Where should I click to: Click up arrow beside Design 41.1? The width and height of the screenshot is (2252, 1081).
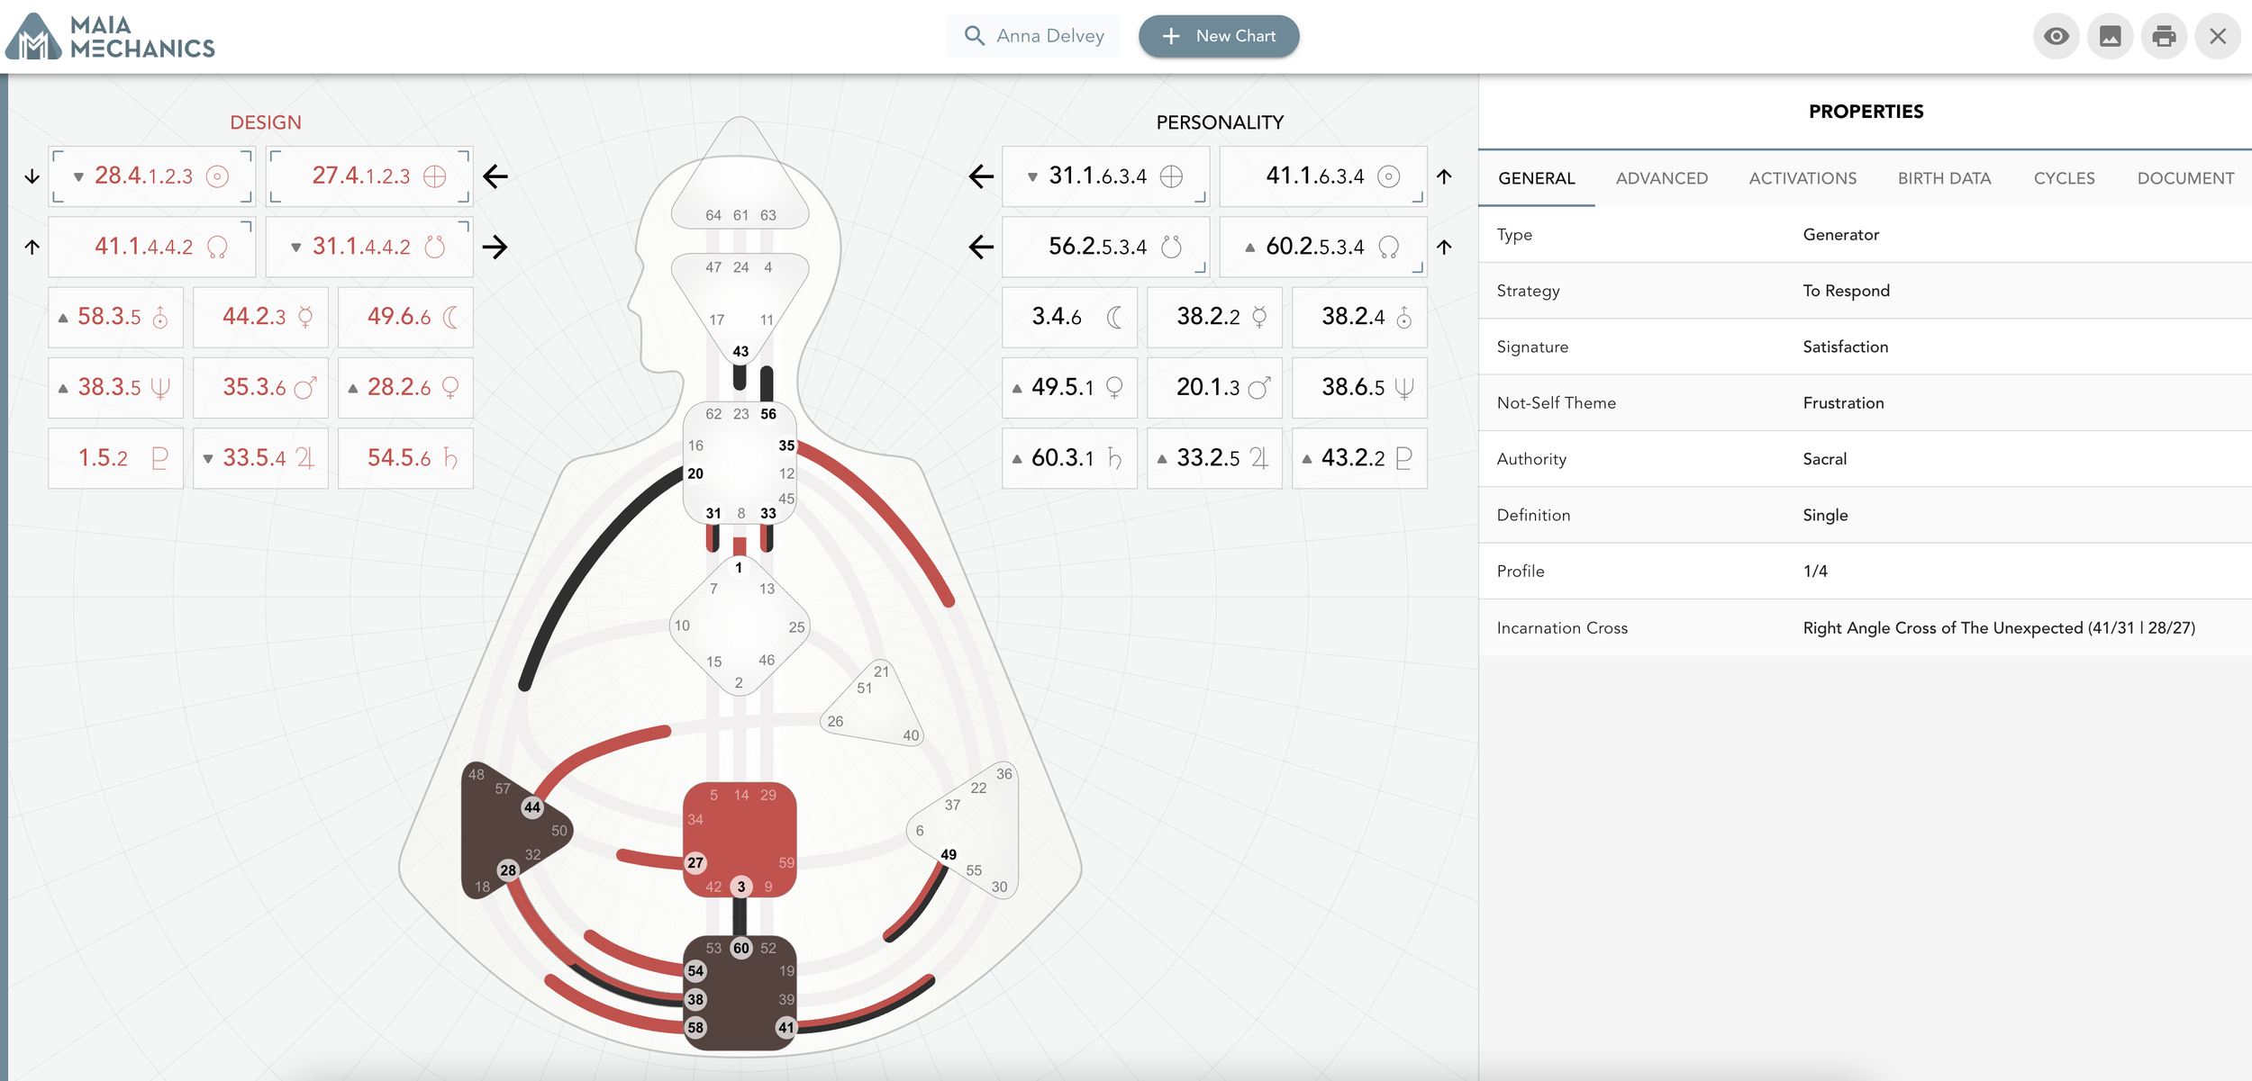(x=32, y=247)
